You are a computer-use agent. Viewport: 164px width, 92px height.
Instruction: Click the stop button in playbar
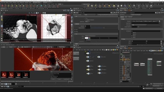click(6, 84)
